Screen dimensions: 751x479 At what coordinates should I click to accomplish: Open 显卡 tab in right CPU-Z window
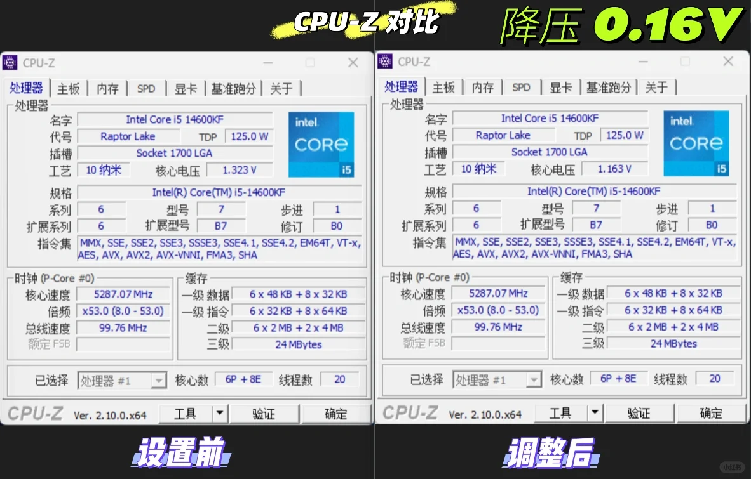[560, 88]
